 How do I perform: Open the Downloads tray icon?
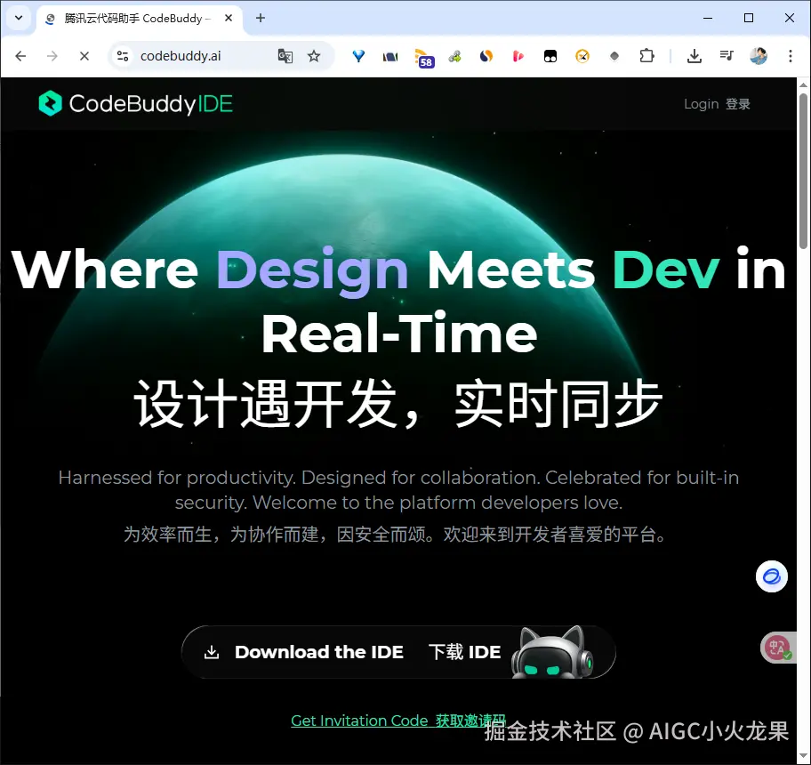[x=695, y=56]
